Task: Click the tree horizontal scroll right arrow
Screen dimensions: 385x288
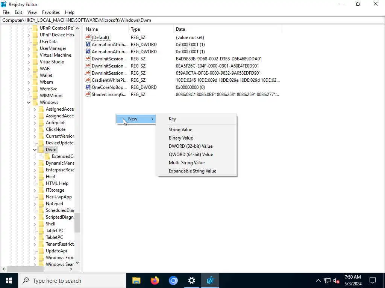Action: click(x=71, y=269)
